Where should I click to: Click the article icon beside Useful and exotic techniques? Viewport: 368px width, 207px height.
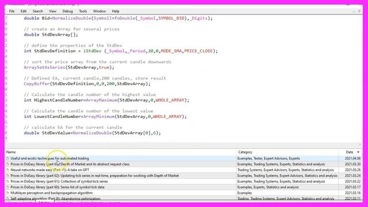pos(7,159)
